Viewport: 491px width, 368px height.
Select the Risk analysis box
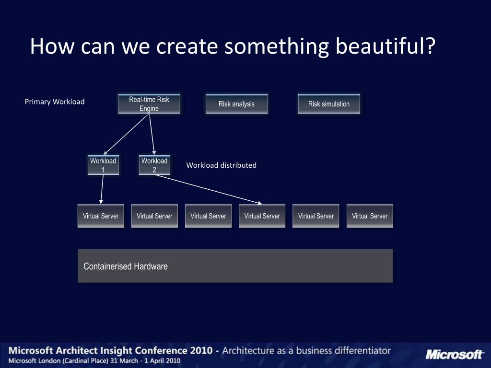236,104
